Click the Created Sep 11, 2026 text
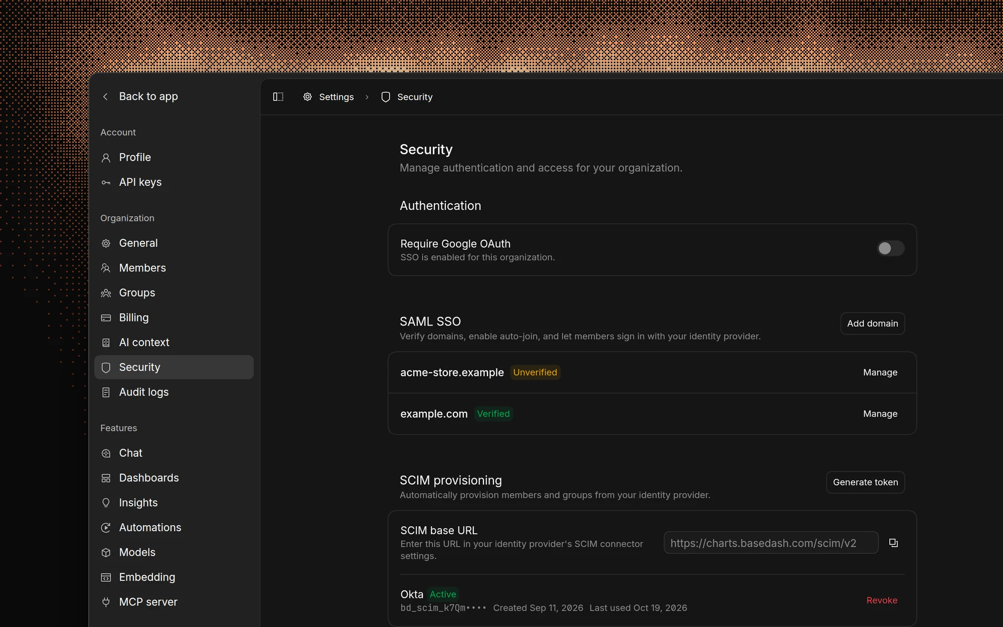This screenshot has height=627, width=1003. 538,608
